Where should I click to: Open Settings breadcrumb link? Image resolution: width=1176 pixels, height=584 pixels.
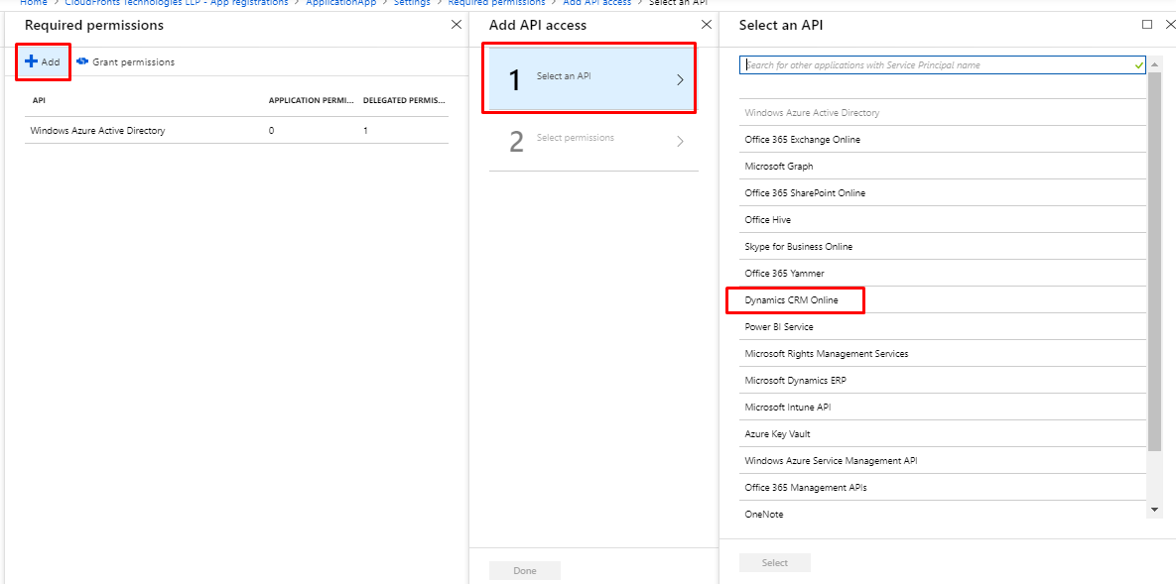coord(412,3)
